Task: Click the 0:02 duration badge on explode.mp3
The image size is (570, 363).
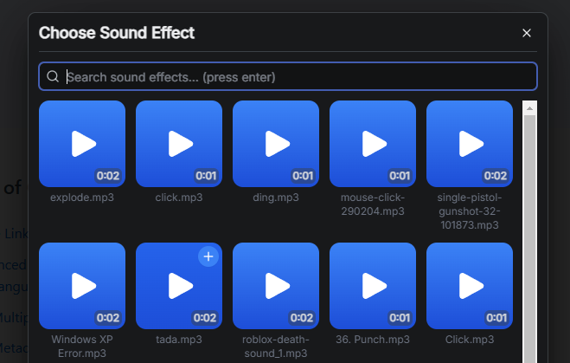Action: [108, 176]
